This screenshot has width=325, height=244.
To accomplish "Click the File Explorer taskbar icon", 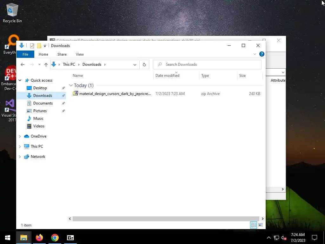I will (x=23, y=238).
